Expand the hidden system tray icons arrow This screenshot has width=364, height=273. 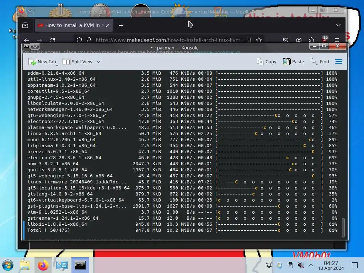(x=311, y=265)
